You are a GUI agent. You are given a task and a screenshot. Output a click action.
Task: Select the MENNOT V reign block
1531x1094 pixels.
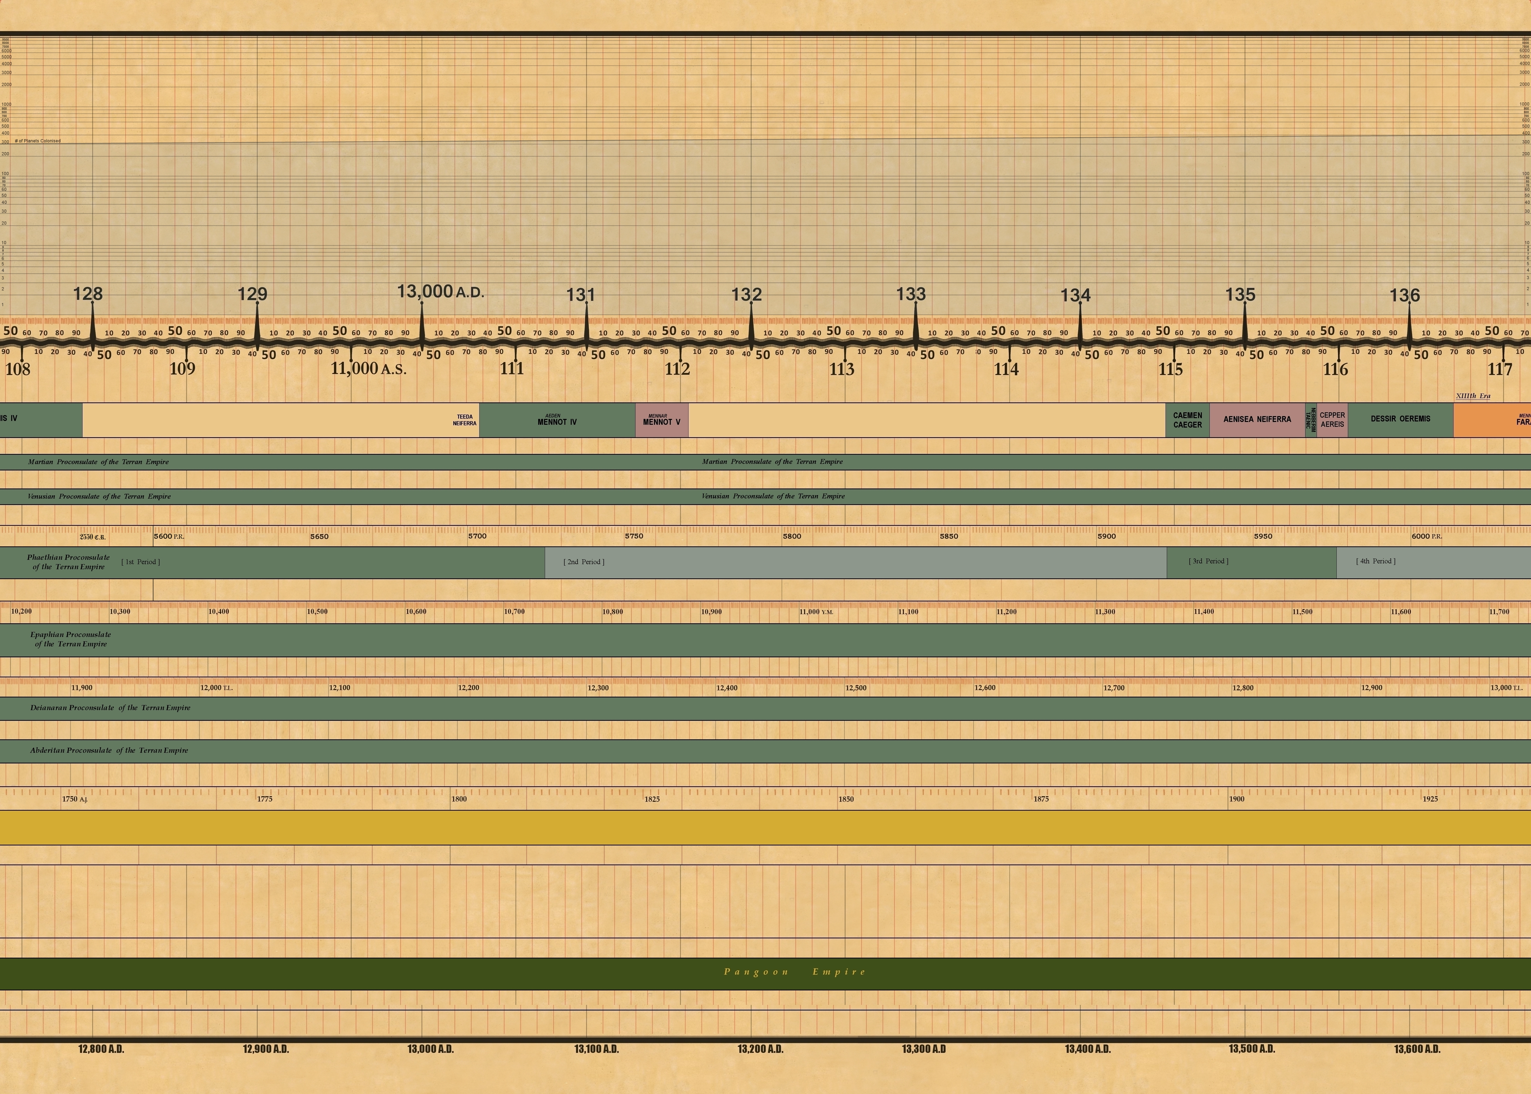pyautogui.click(x=662, y=420)
